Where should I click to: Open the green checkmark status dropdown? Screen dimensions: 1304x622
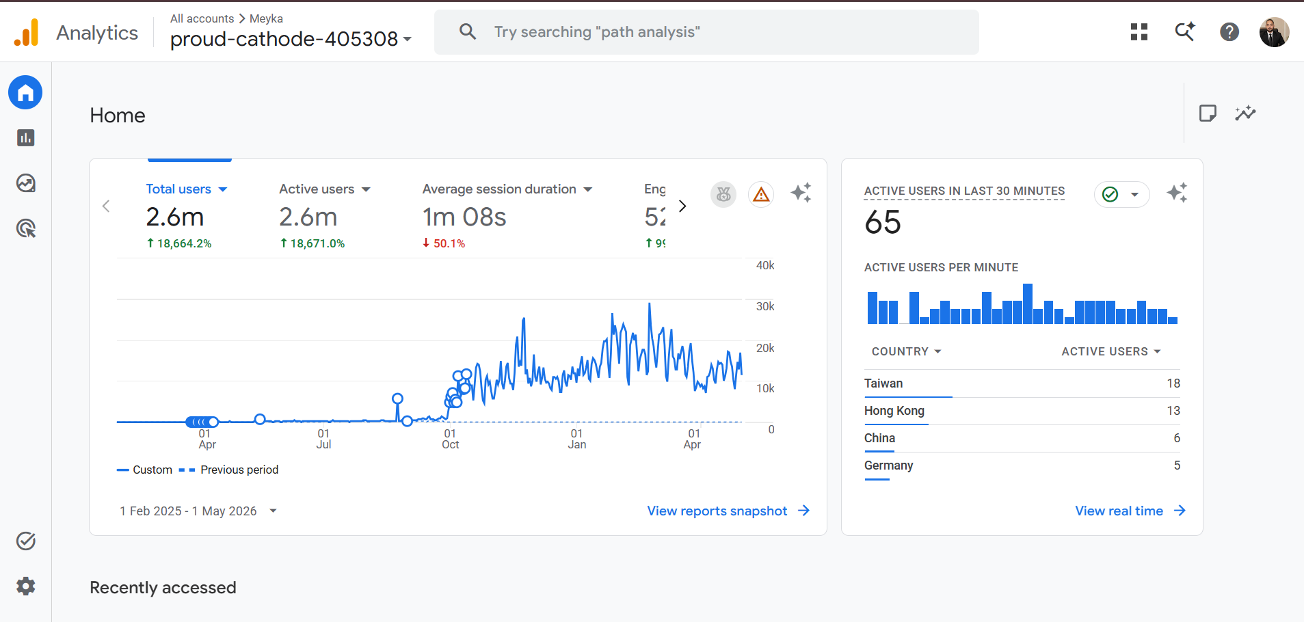tap(1122, 195)
